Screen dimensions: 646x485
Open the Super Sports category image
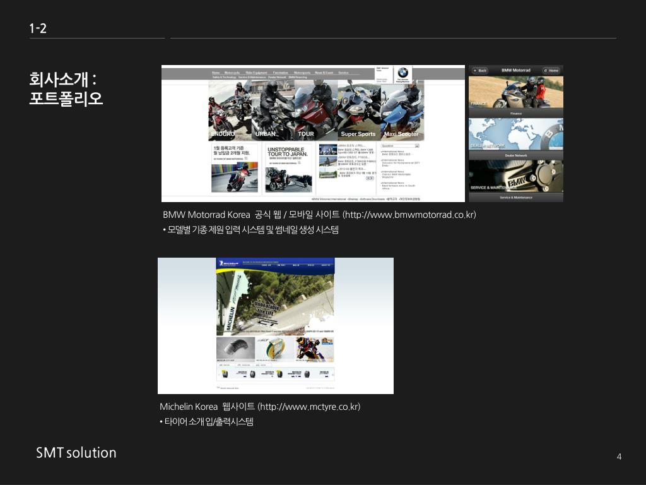pos(359,110)
